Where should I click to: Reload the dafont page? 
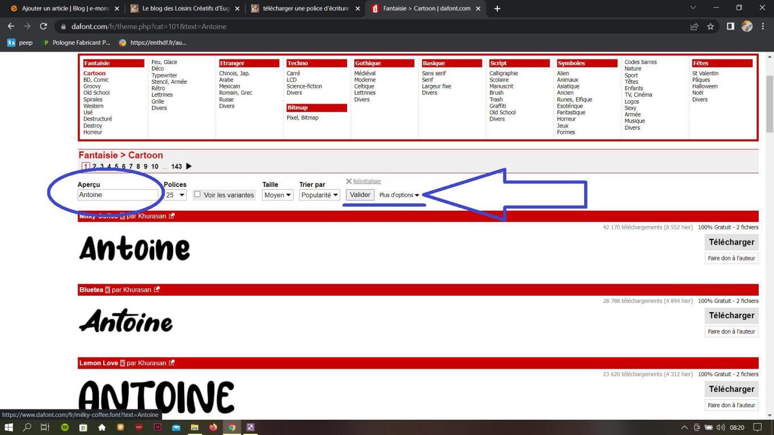click(43, 26)
